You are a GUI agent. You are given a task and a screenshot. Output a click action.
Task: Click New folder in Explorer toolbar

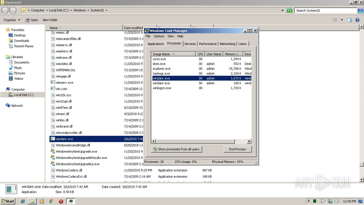coord(50,20)
